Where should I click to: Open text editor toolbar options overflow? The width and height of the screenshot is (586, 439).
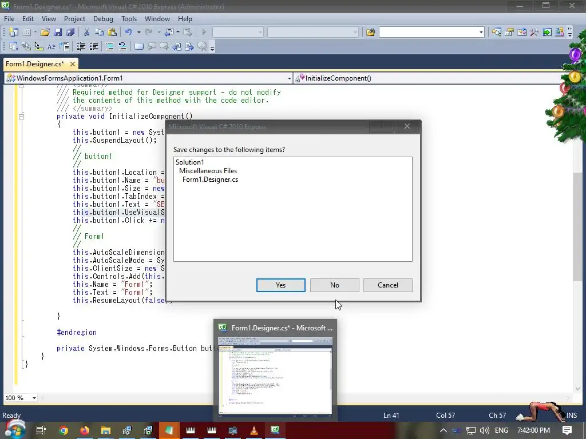(212, 47)
